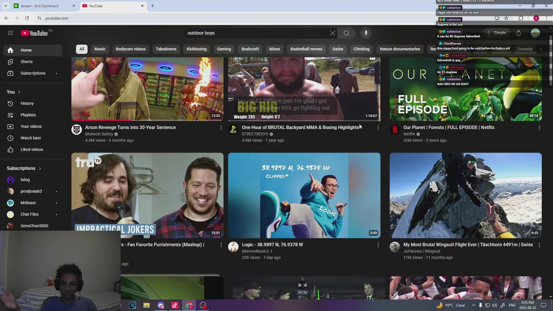Show more filter chips with right arrow
Image resolution: width=553 pixels, height=311 pixels.
click(x=540, y=49)
